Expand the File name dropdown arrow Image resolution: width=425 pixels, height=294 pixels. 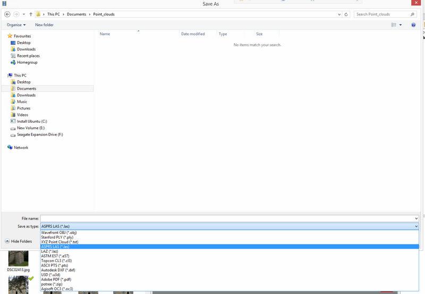(416, 219)
